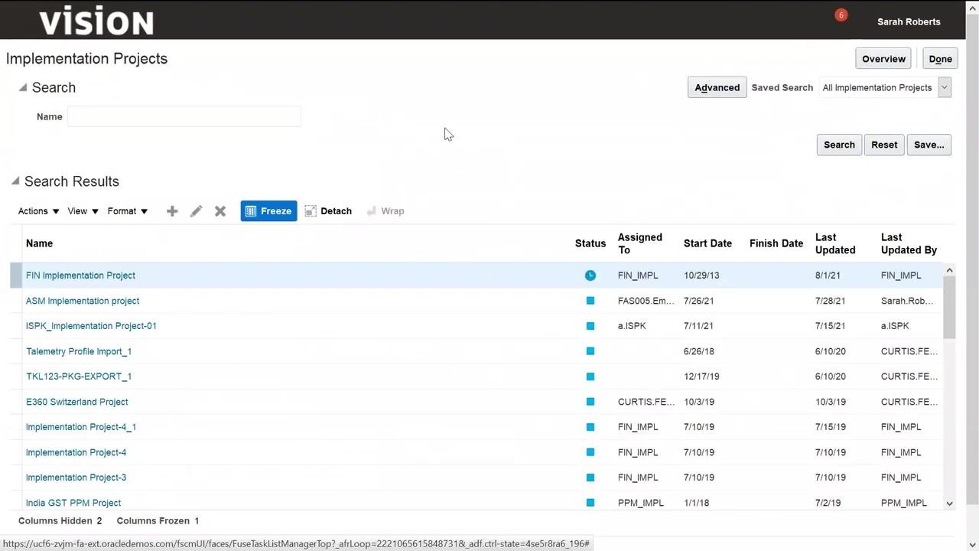Toggle the Freeze column button
This screenshot has width=979, height=551.
click(x=268, y=211)
